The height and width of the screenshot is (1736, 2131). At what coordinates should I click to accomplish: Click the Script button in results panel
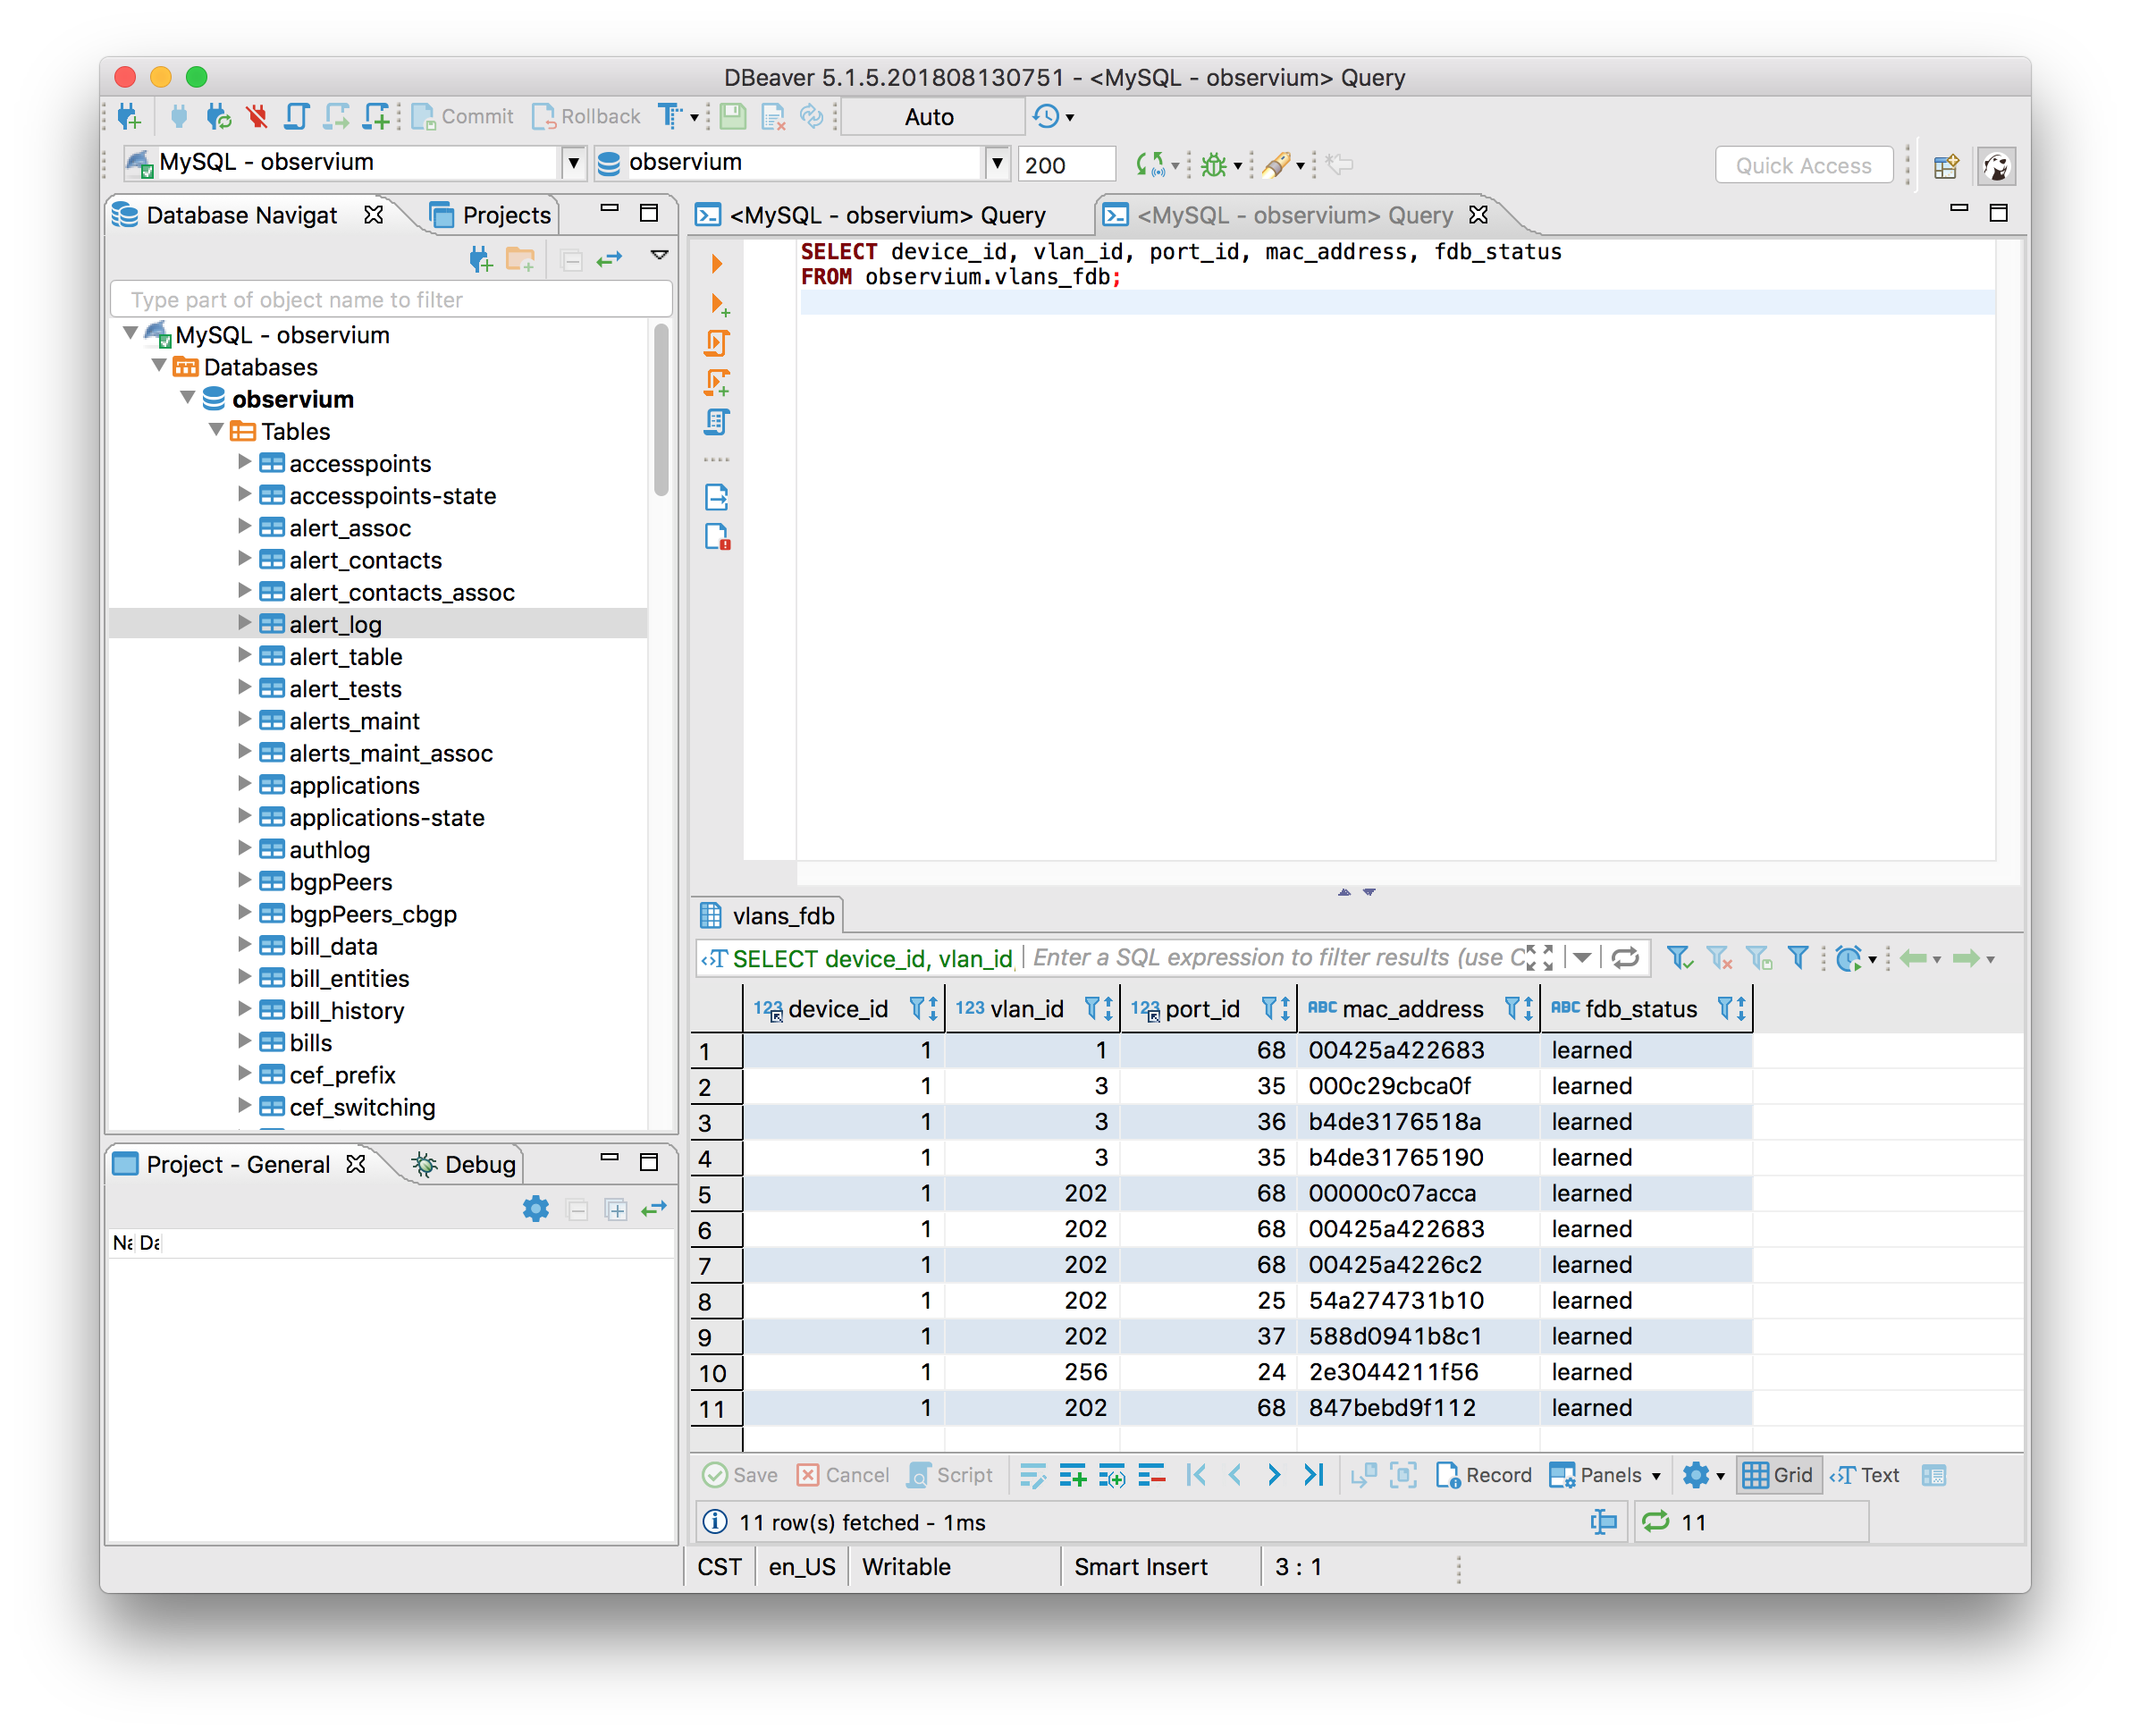coord(951,1475)
